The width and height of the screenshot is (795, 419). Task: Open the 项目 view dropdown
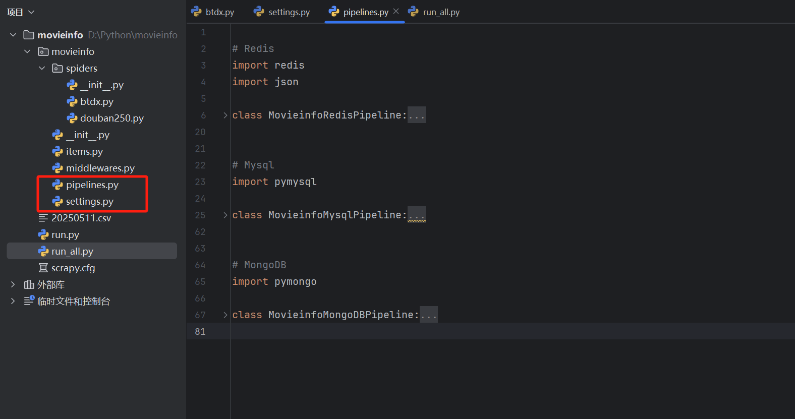[21, 12]
